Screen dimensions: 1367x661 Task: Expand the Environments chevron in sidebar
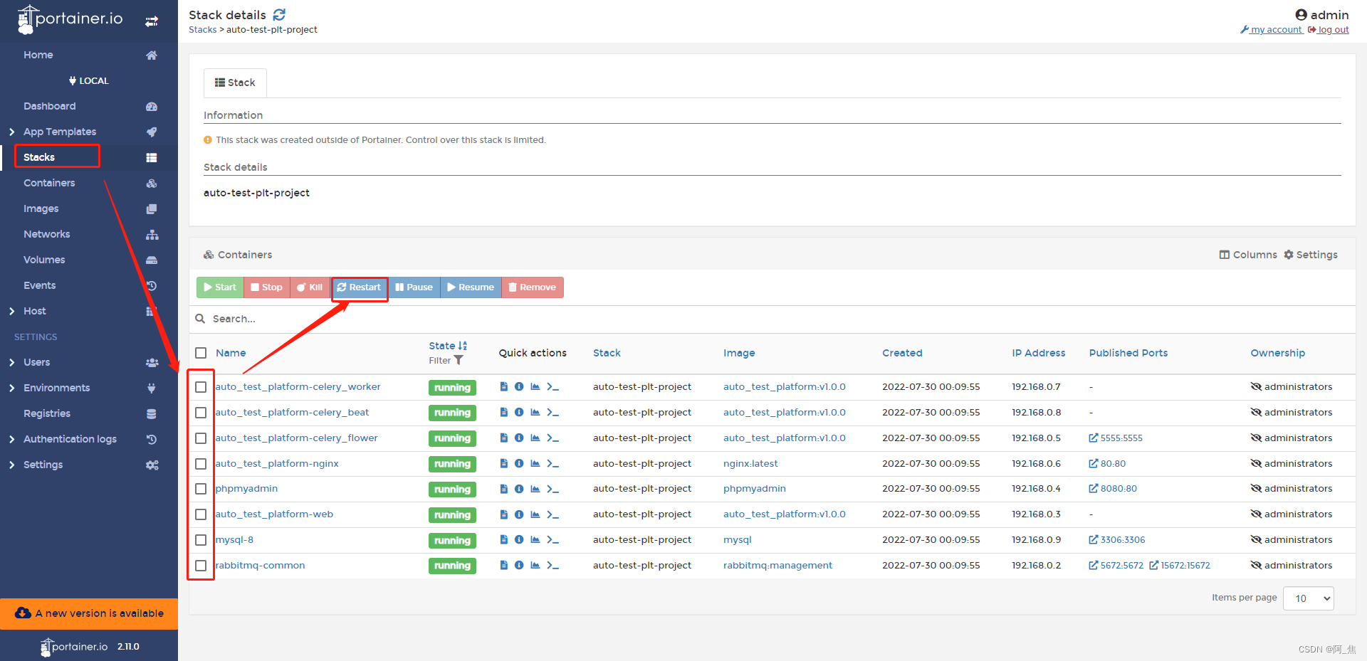click(11, 388)
